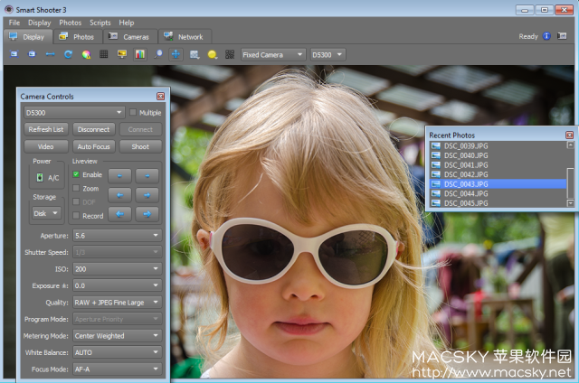Click the Disconnect button
Screen dimensions: 579x383
pos(94,129)
